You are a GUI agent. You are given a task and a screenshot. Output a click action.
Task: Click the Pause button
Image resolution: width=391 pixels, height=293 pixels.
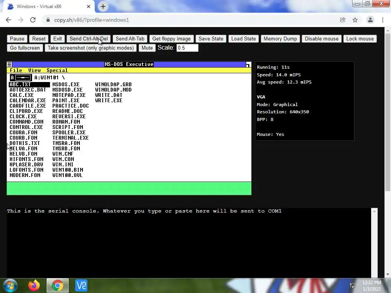pos(17,39)
